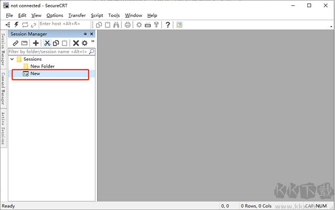This screenshot has height=210, width=335.
Task: Click the Reconnect toolbar icon
Action: pyautogui.click(x=25, y=25)
